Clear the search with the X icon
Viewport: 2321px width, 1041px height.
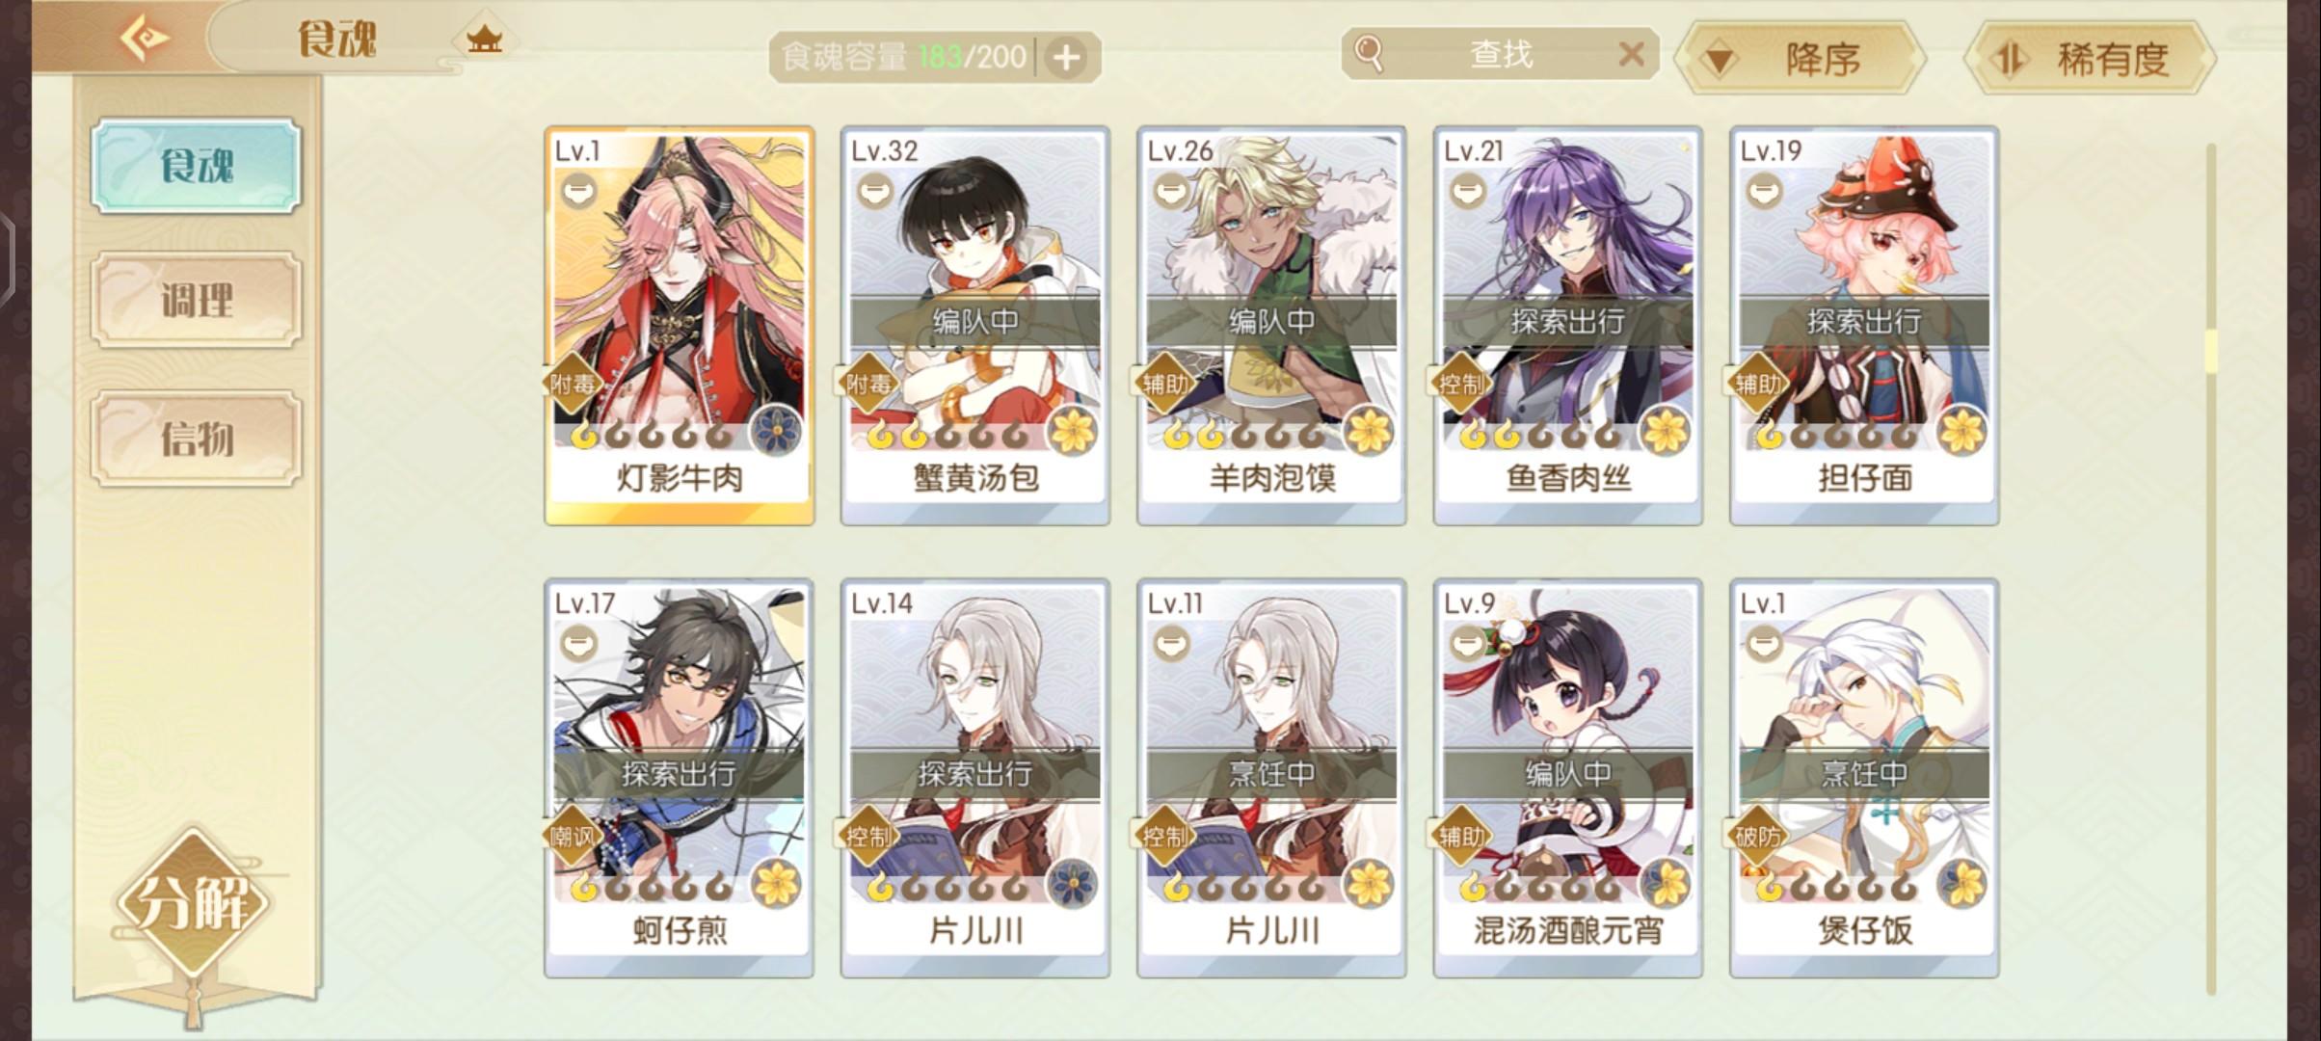point(1631,53)
